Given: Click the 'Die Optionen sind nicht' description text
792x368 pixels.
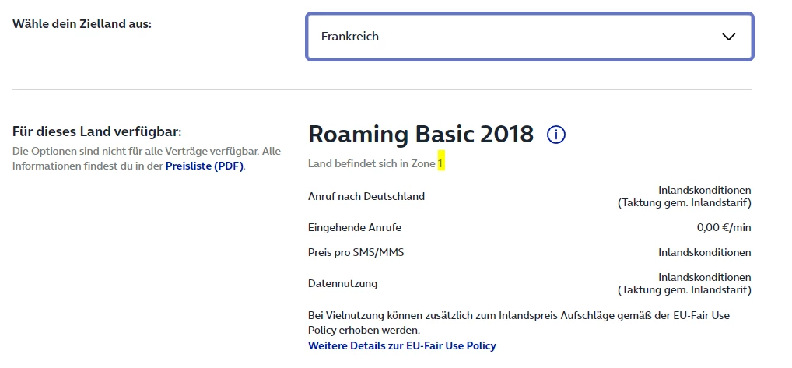Looking at the screenshot, I should point(146,151).
